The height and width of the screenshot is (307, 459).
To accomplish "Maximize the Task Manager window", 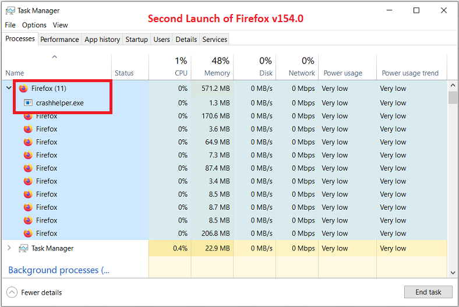I will click(x=416, y=10).
